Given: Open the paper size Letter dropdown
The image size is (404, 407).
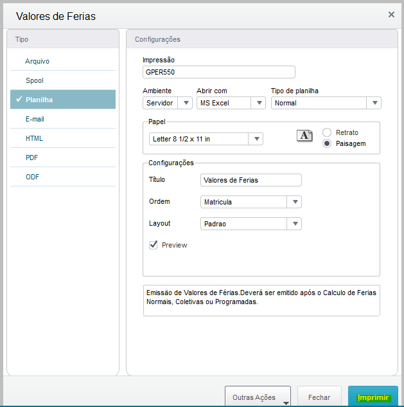Looking at the screenshot, I should tap(206, 139).
